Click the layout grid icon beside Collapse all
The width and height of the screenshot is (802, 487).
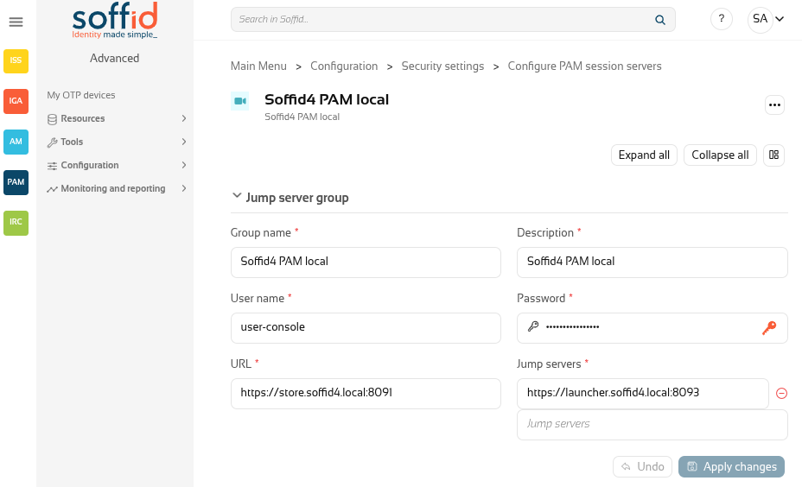(x=773, y=155)
